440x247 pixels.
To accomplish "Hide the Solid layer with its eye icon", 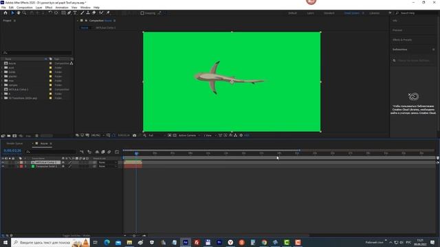I will [x=3, y=166].
